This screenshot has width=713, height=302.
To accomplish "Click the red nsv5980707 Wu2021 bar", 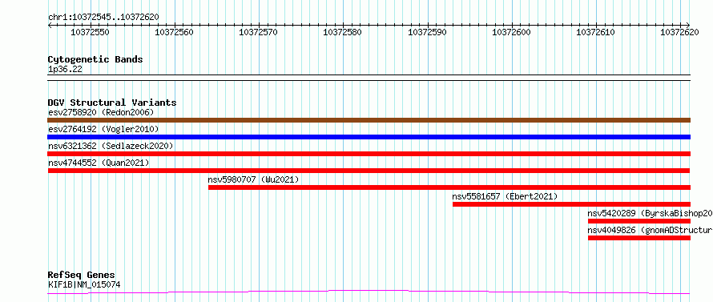I will click(x=449, y=187).
